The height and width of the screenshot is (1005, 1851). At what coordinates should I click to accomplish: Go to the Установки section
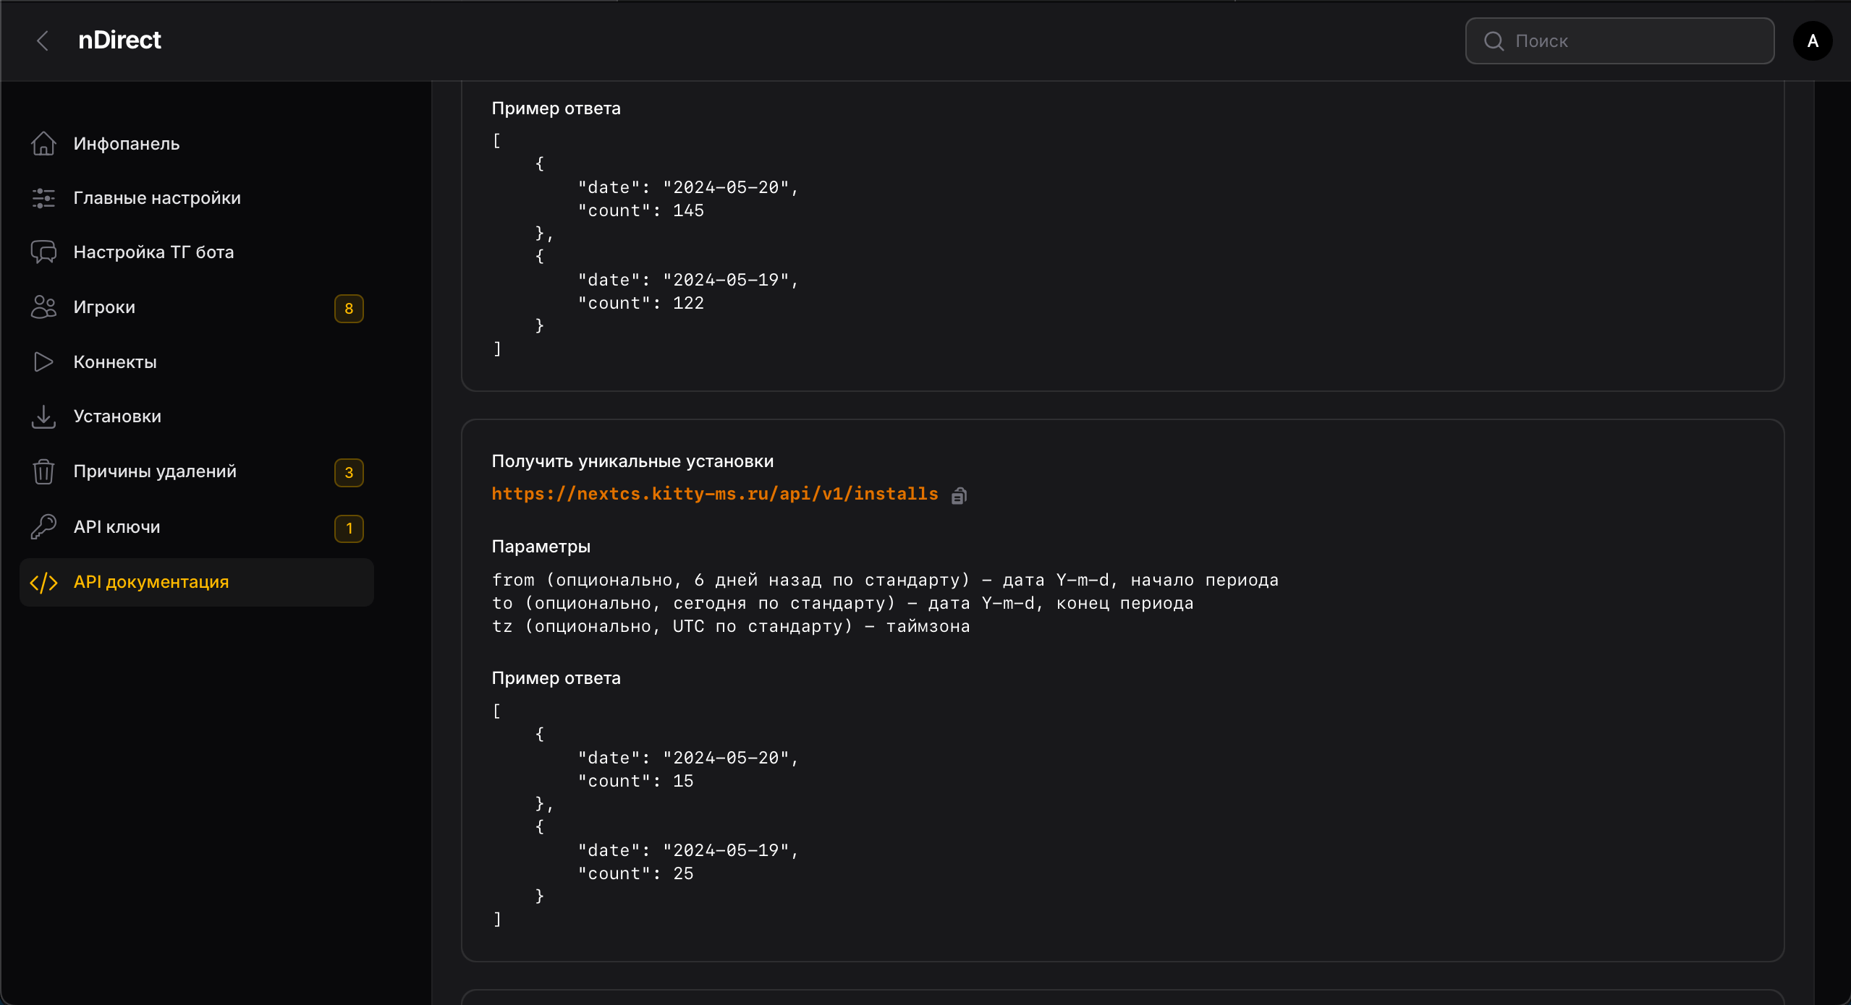[x=117, y=416]
